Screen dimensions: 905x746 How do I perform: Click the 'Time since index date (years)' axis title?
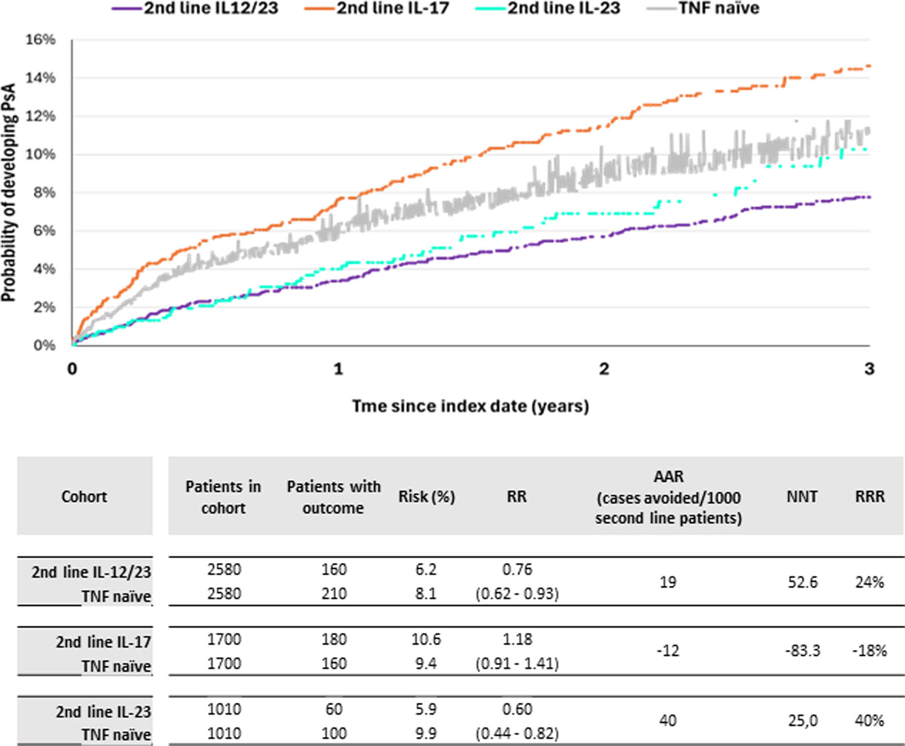point(470,406)
